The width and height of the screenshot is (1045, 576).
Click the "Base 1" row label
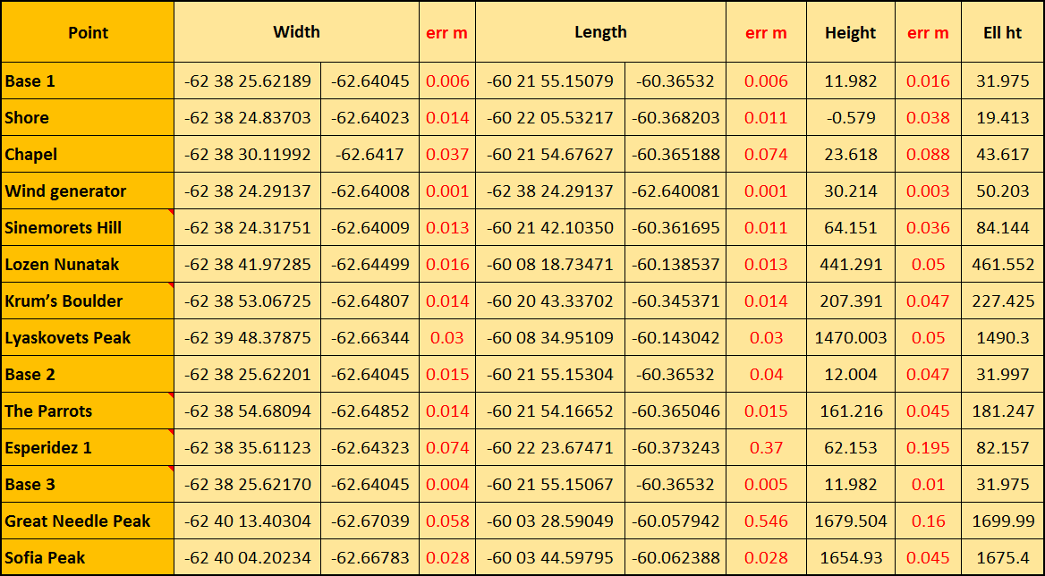pos(30,81)
